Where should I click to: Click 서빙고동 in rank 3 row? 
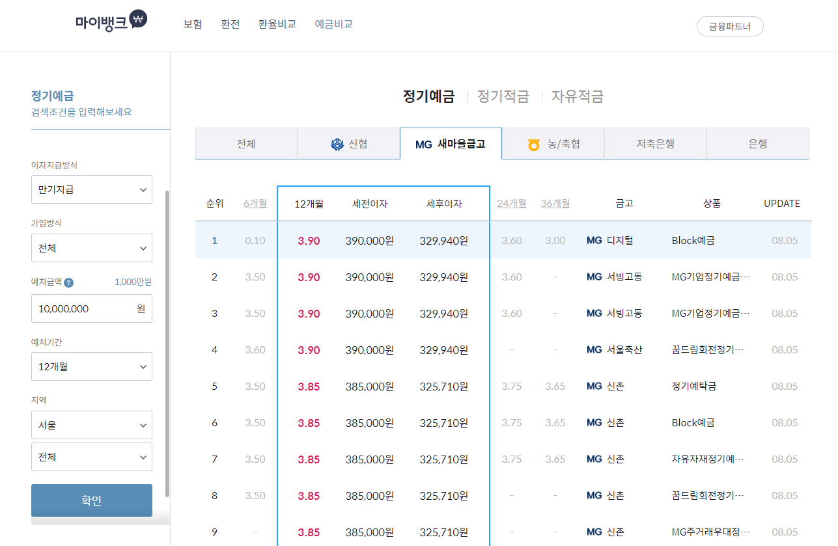(624, 314)
